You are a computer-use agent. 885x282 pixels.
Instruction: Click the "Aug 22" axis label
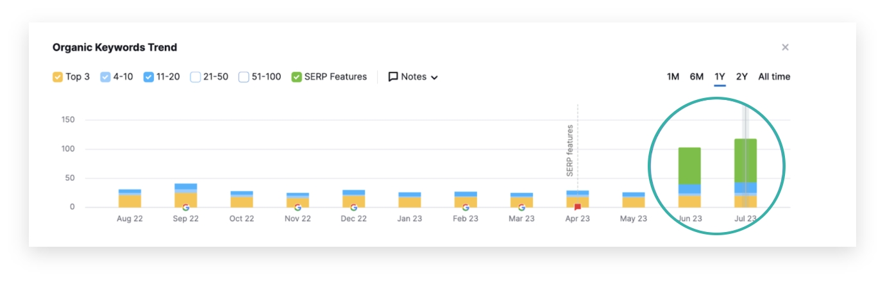130,219
